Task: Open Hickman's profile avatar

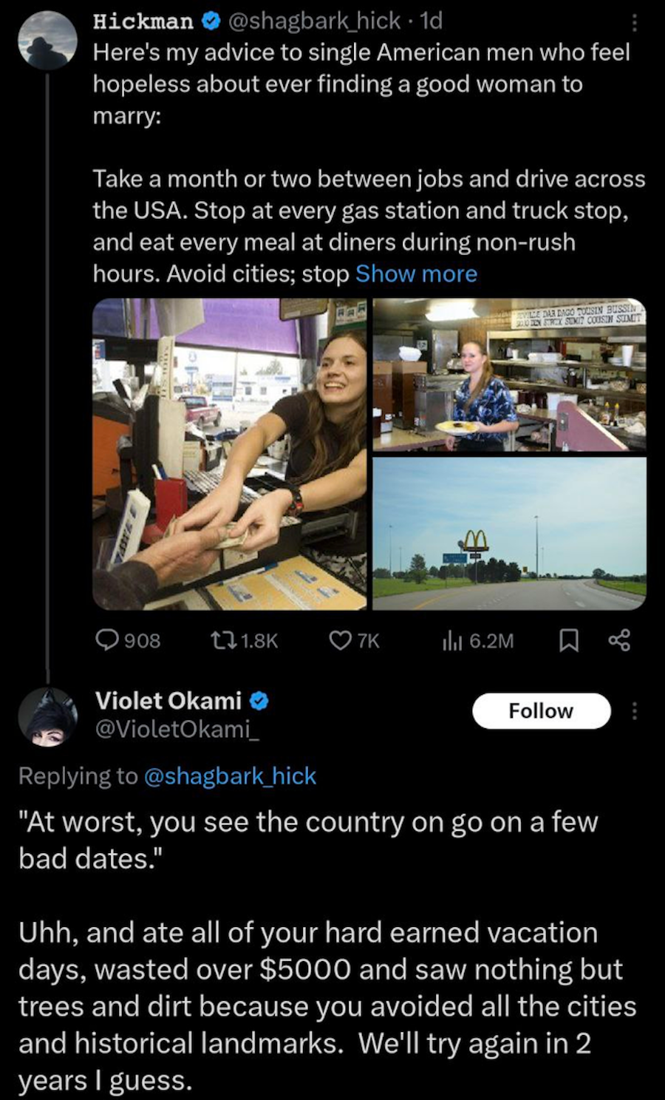Action: [48, 41]
